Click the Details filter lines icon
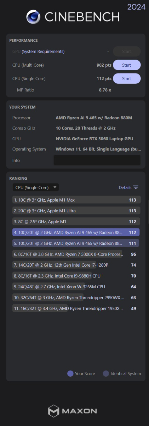This screenshot has width=149, height=426. click(x=136, y=187)
